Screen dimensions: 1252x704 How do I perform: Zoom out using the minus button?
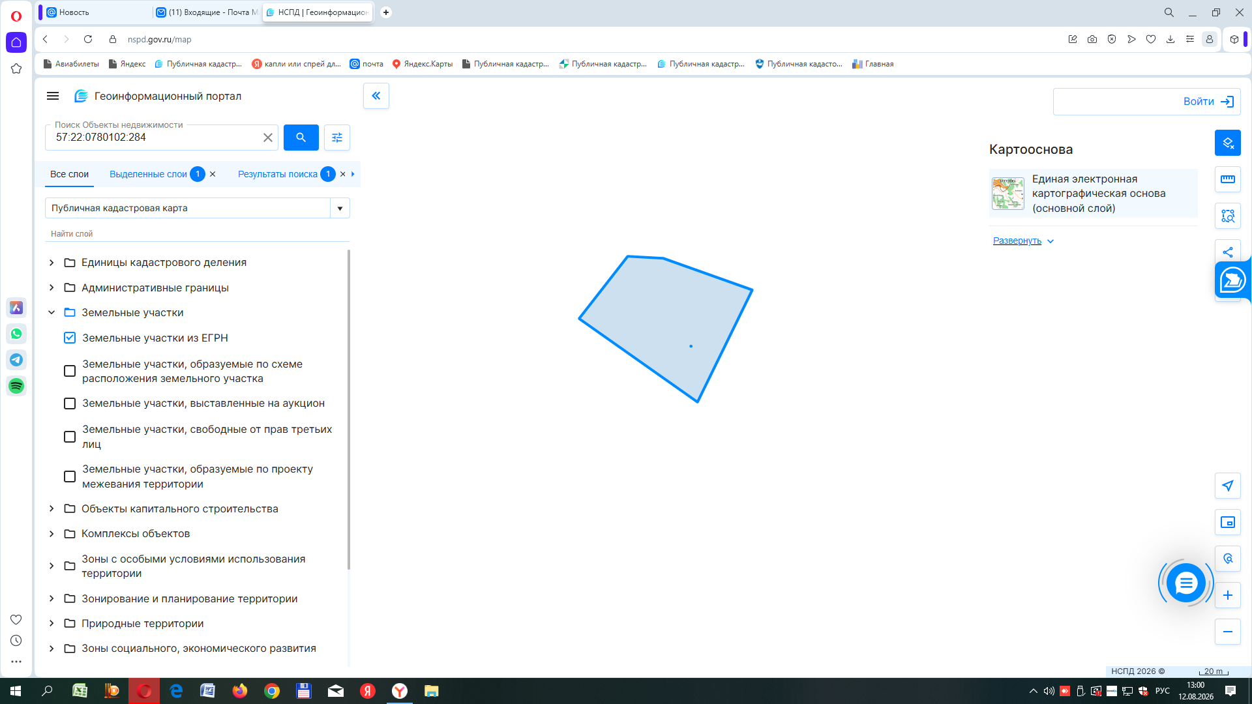coord(1228,632)
